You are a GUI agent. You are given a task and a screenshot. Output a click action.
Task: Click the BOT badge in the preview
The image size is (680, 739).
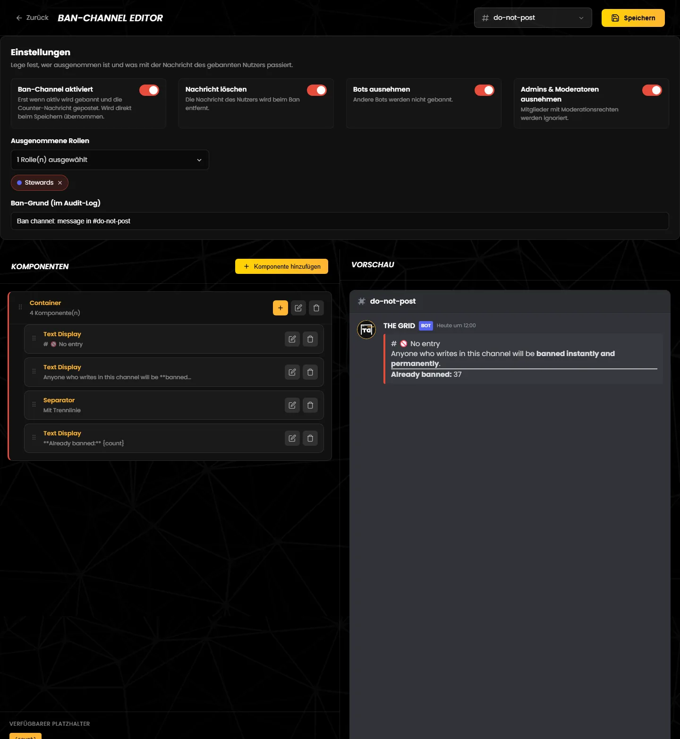pyautogui.click(x=426, y=326)
